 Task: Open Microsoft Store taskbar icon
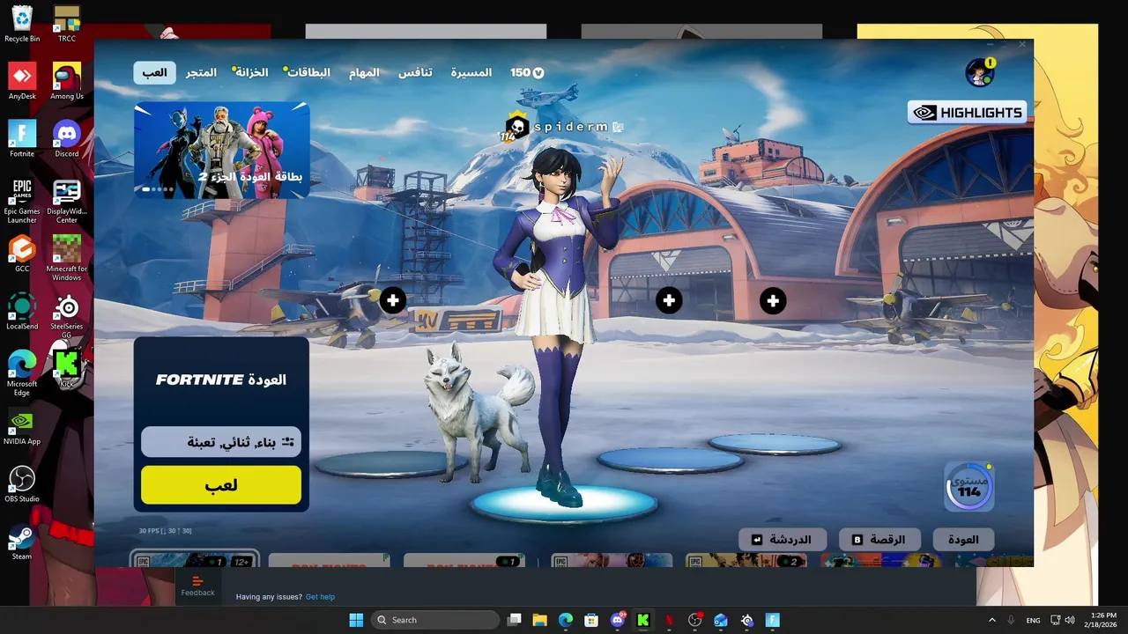(x=591, y=620)
